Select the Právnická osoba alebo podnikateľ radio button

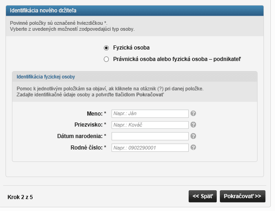point(106,59)
